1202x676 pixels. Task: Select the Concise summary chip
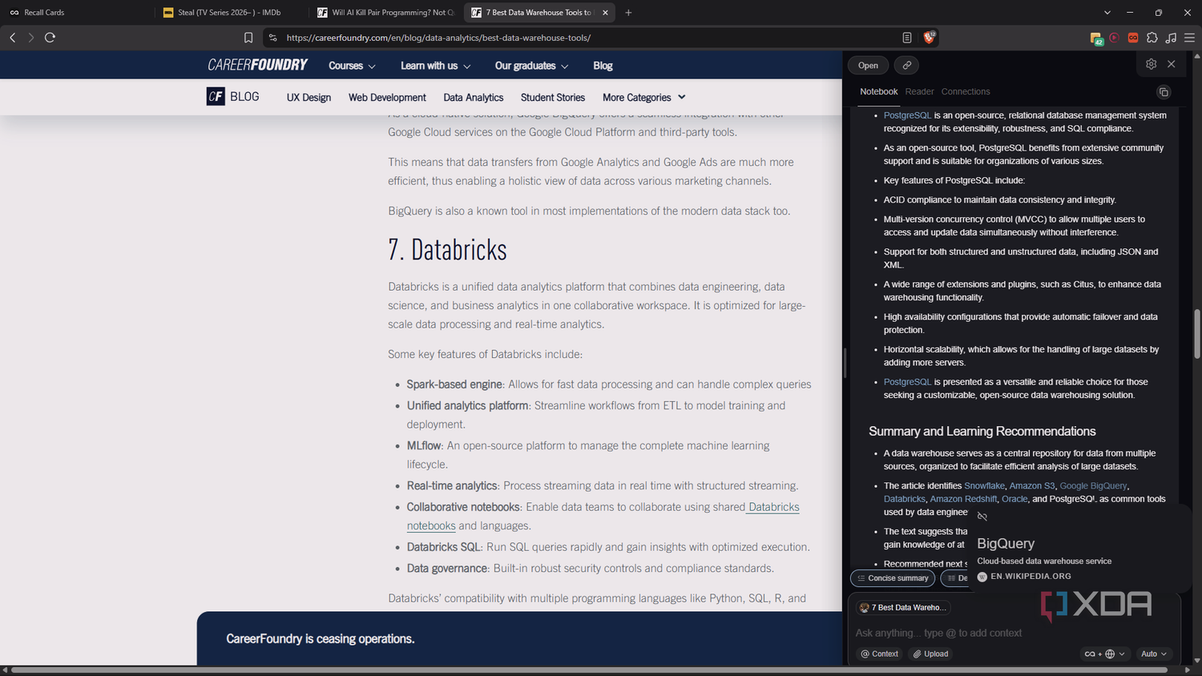[x=893, y=578]
